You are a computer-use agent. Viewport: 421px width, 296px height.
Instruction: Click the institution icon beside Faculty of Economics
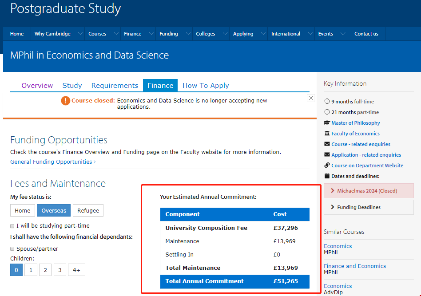[327, 134]
